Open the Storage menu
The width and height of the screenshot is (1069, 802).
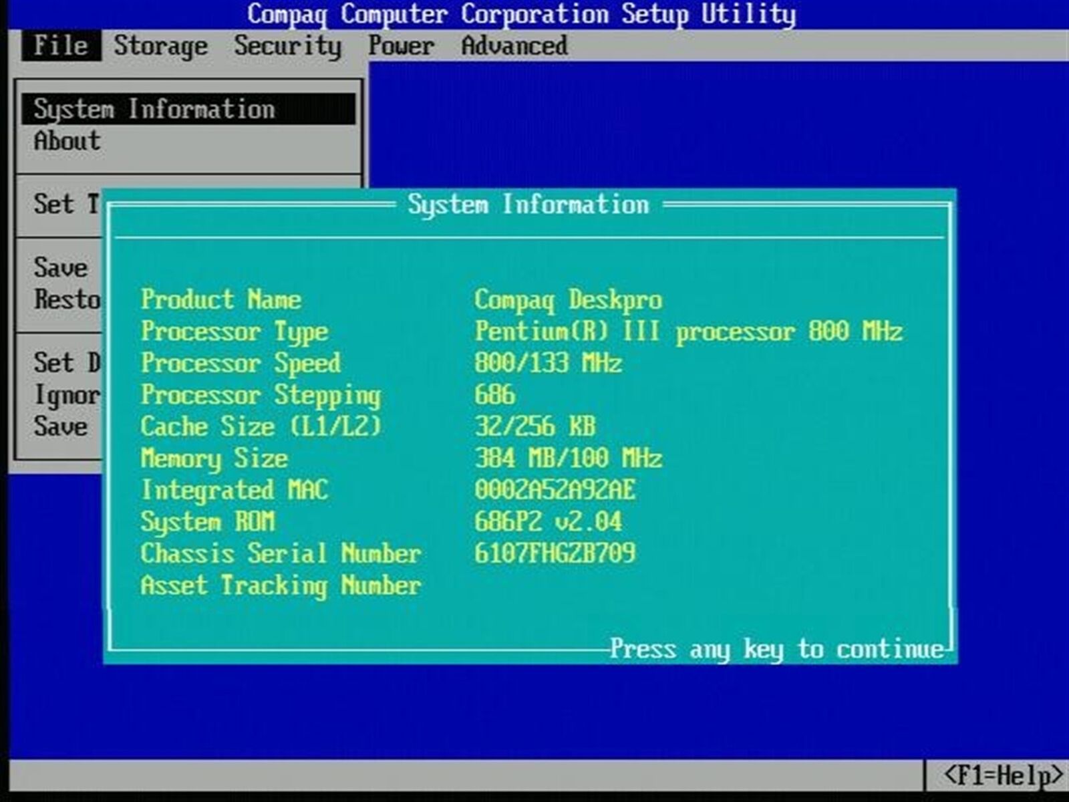click(160, 45)
